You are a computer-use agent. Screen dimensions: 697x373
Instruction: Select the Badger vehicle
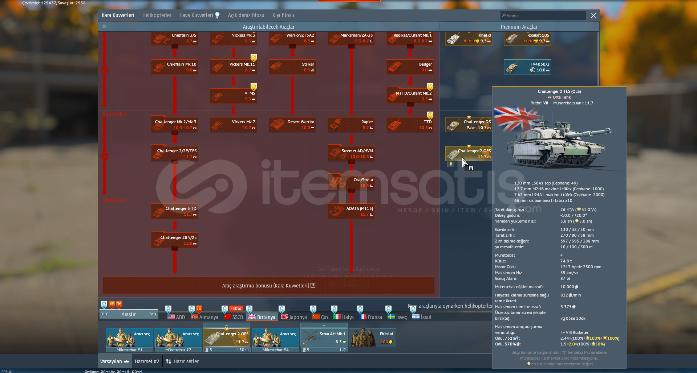click(x=410, y=67)
